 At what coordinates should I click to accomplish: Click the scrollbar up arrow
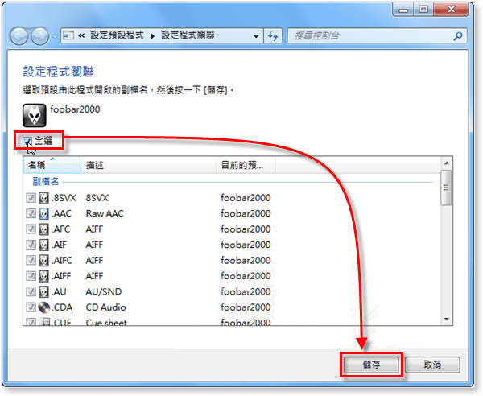coord(447,163)
